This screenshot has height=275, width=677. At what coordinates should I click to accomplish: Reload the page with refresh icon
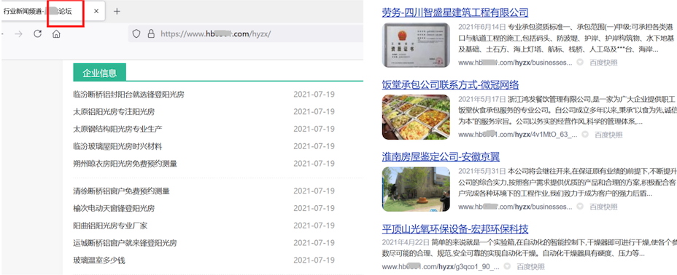click(x=37, y=34)
